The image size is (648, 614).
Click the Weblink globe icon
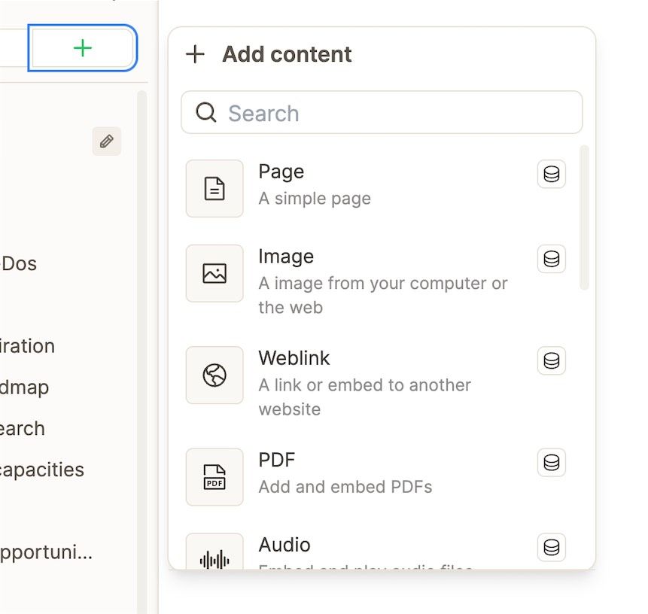point(214,375)
